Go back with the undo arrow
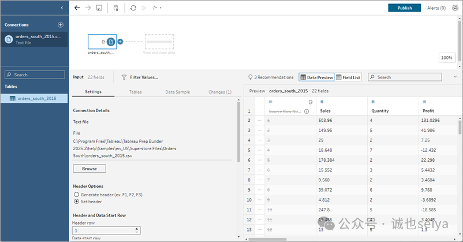This screenshot has height=242, width=463. coord(77,8)
